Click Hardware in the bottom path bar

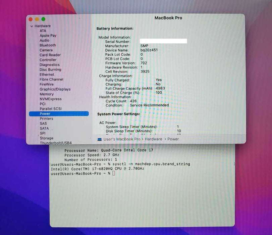[x=153, y=139]
